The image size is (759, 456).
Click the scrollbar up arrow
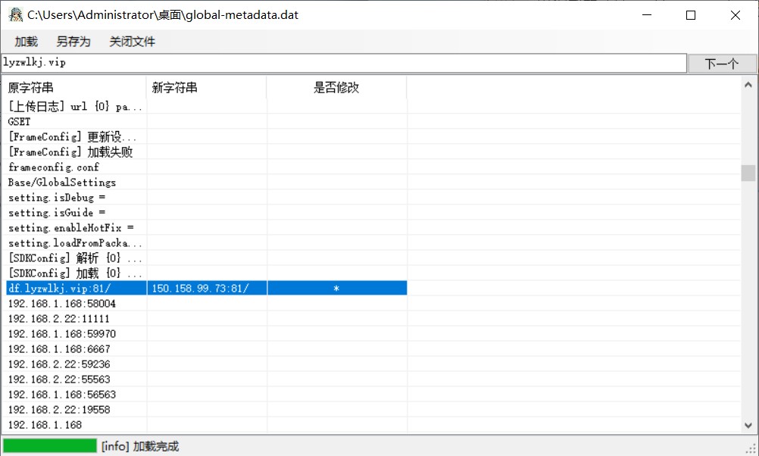click(748, 86)
